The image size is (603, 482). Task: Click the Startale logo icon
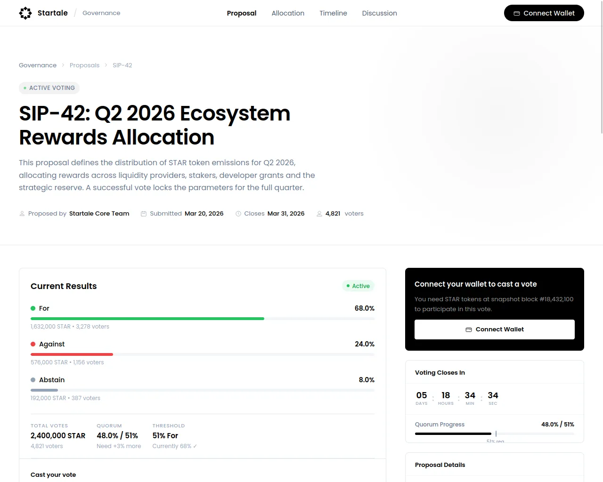pyautogui.click(x=25, y=13)
